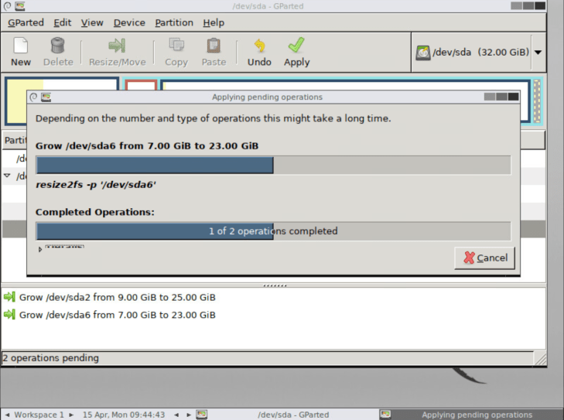564x420 pixels.
Task: Open the Edit menu
Action: pos(62,22)
